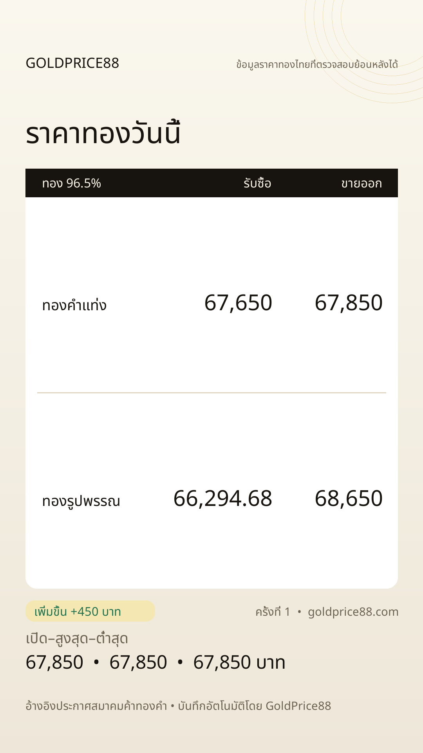
Task: Click ornament sell price 68,650
Action: point(349,498)
